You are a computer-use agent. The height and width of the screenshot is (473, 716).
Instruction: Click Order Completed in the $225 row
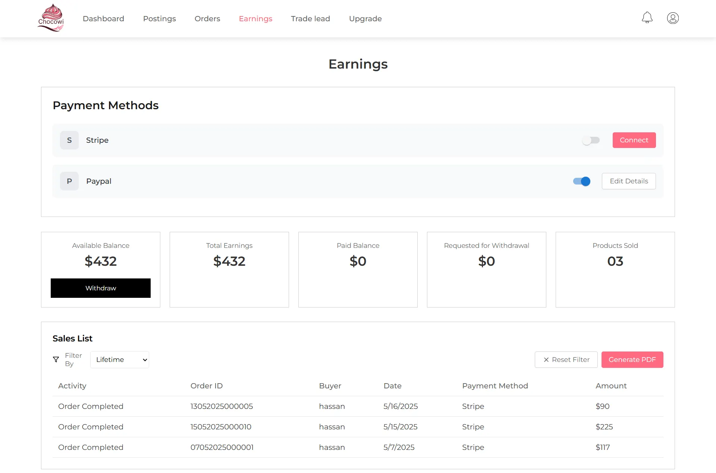[x=91, y=427]
